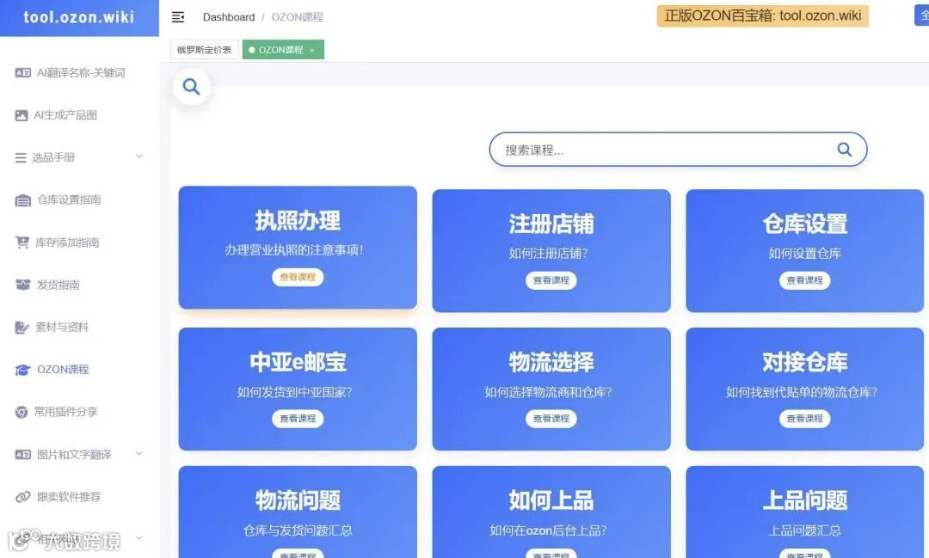The width and height of the screenshot is (929, 558).
Task: Click the 执照办理 card title
Action: 298,220
